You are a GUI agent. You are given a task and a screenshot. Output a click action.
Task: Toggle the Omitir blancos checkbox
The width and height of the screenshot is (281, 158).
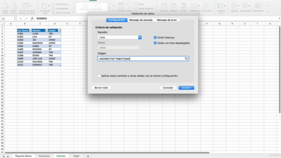(155, 37)
